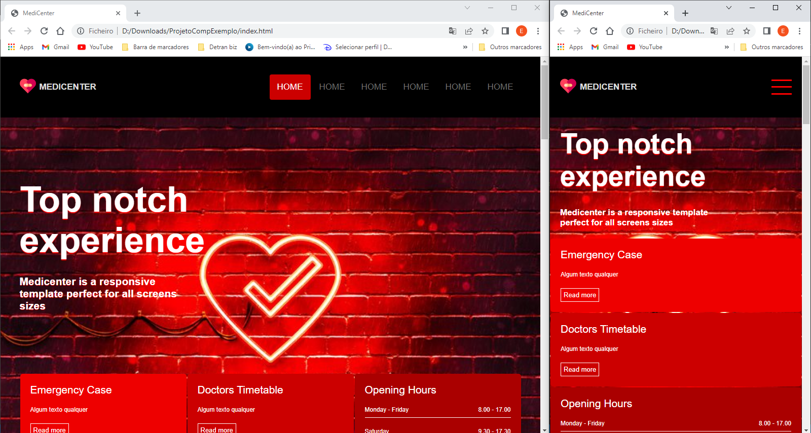Translate this page in the right window

(714, 31)
